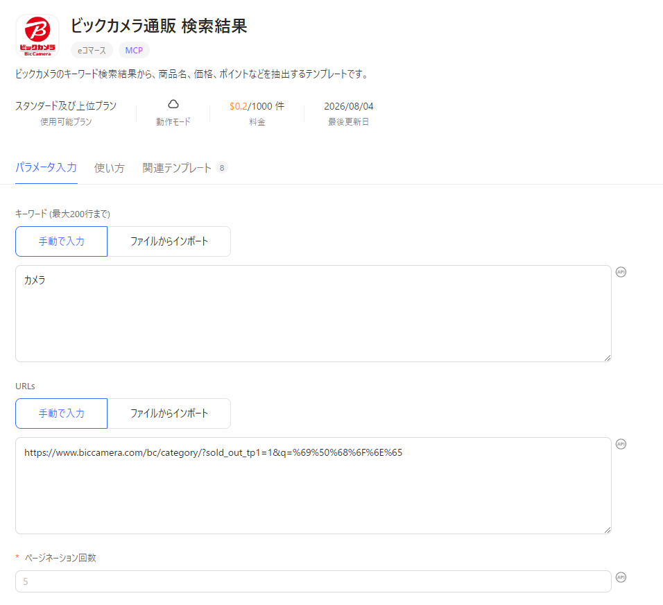Click the API icon beside URLs textarea

click(x=621, y=444)
